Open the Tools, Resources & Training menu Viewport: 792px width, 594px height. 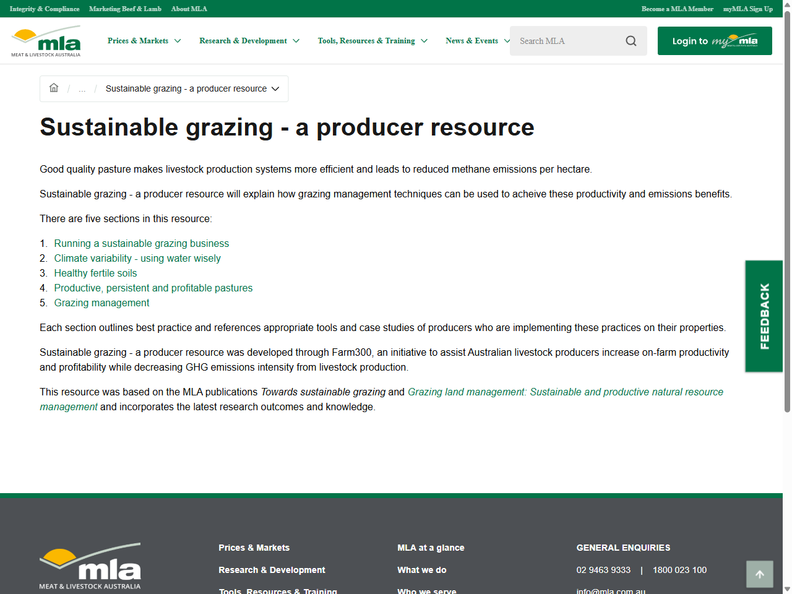366,41
